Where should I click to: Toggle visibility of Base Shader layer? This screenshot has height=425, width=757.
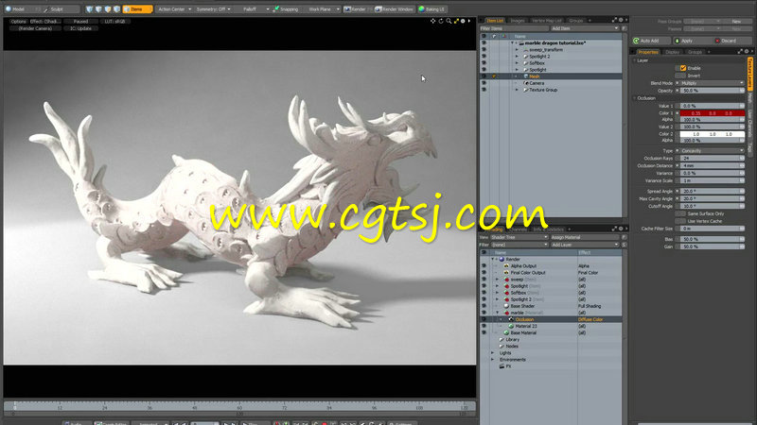(x=484, y=306)
